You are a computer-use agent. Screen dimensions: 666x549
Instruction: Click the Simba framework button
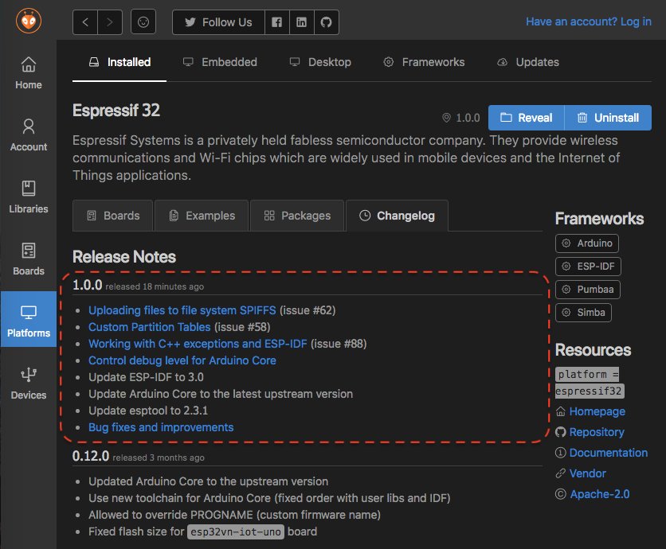tap(584, 312)
